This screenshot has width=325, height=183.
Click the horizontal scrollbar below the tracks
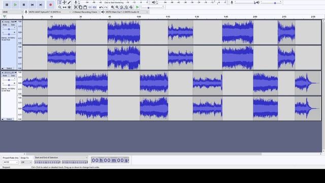click(x=143, y=154)
